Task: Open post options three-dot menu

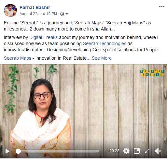Action: (x=162, y=6)
